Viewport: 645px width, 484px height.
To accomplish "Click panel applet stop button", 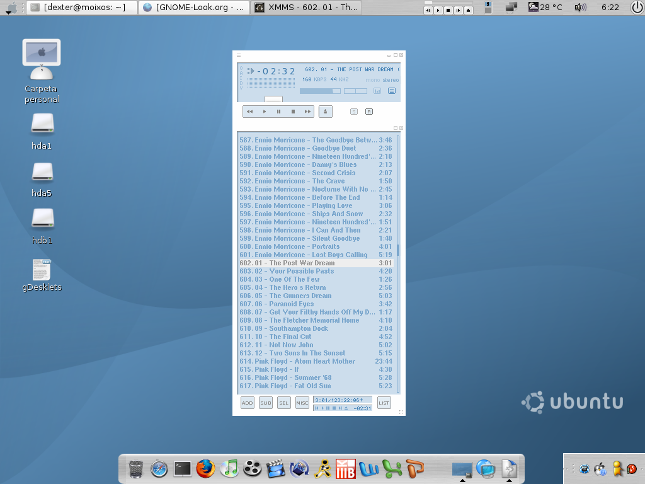I will coord(448,10).
